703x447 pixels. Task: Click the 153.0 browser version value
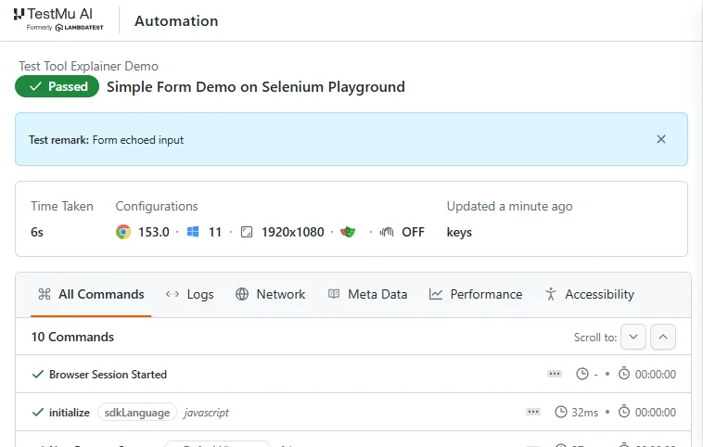[154, 232]
